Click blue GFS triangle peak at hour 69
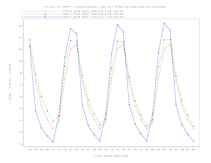This screenshot has height=163, width=211. (x=164, y=23)
